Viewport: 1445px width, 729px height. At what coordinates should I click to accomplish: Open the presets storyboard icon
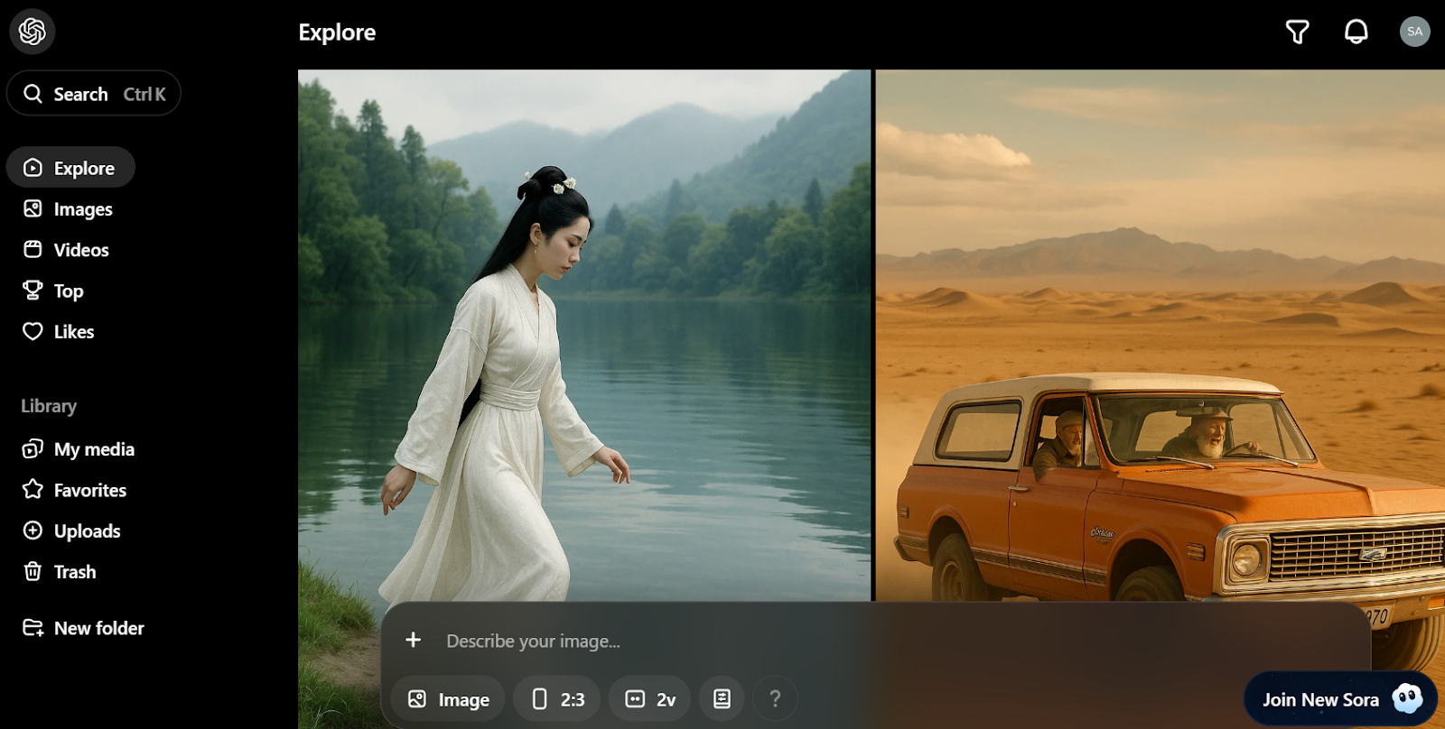[x=722, y=699]
